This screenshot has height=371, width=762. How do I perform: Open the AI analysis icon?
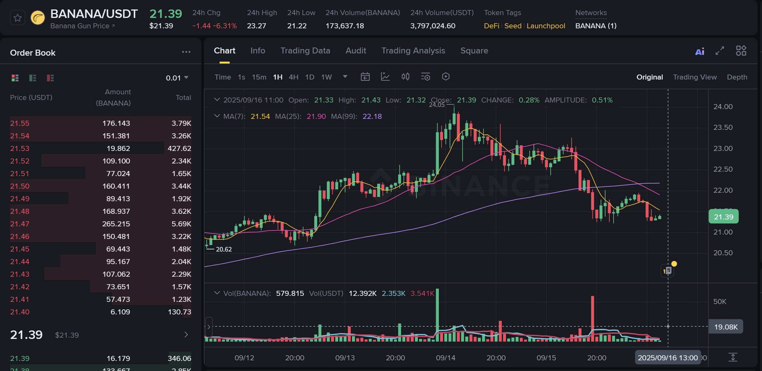[700, 51]
